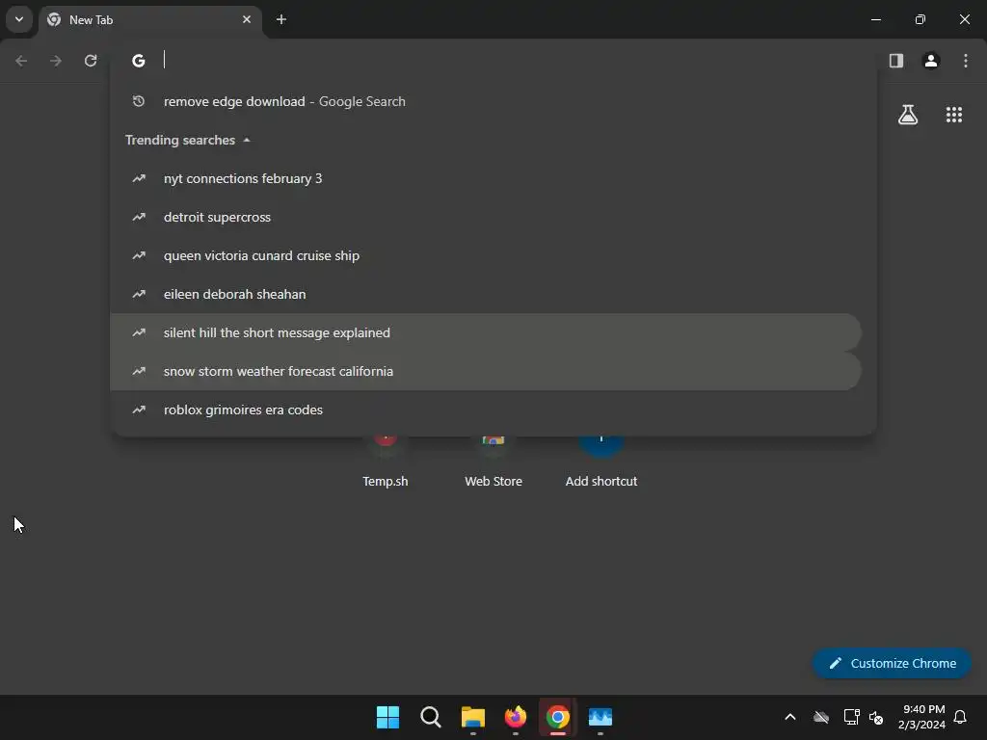The width and height of the screenshot is (987, 740).
Task: Open the Windows Start menu
Action: (387, 717)
